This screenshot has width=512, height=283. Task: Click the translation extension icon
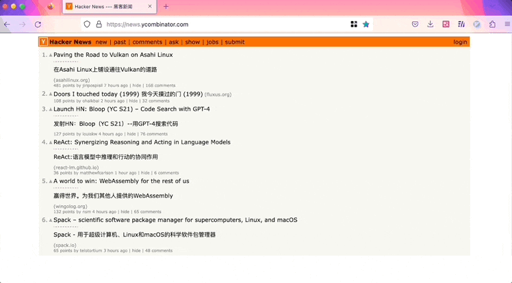coord(461,24)
